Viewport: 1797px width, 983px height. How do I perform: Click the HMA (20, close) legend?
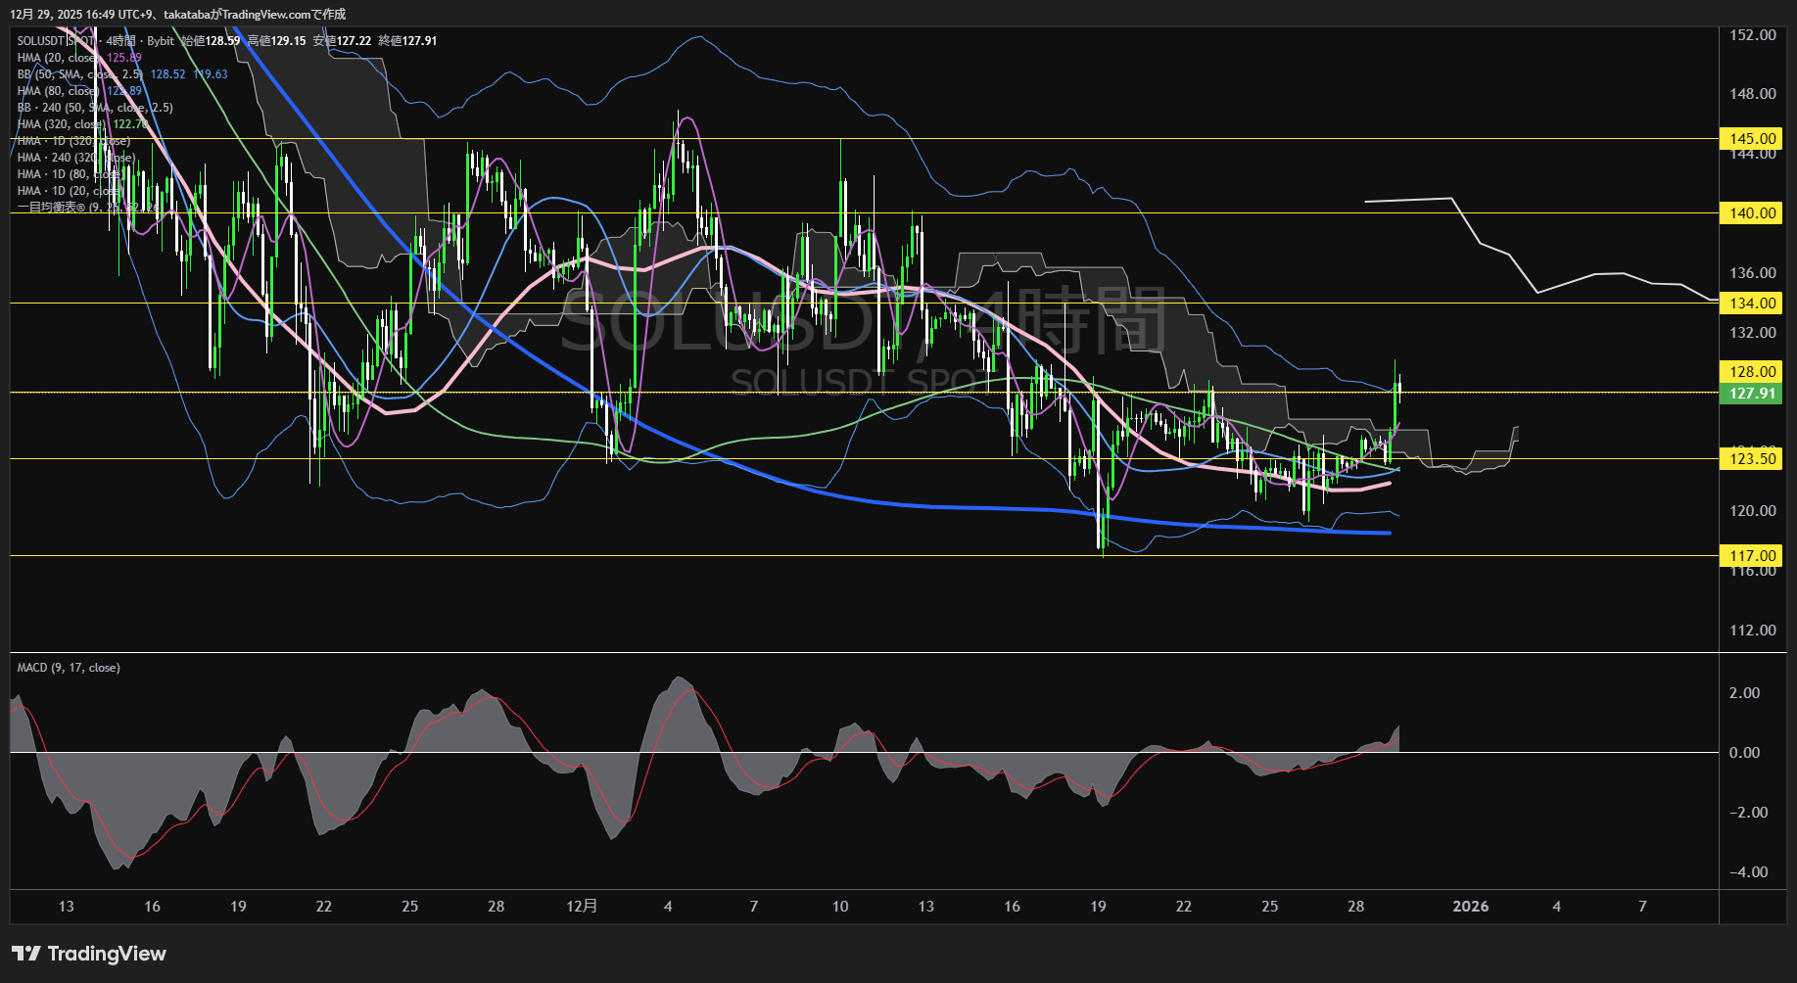[59, 58]
